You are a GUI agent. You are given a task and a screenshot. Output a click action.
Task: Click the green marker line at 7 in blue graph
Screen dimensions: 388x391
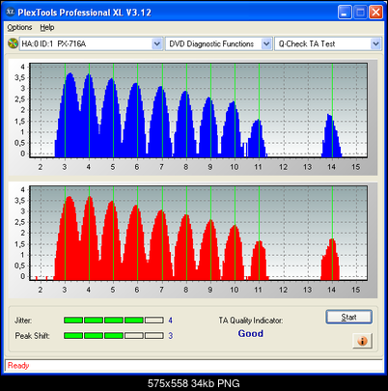tap(162, 110)
